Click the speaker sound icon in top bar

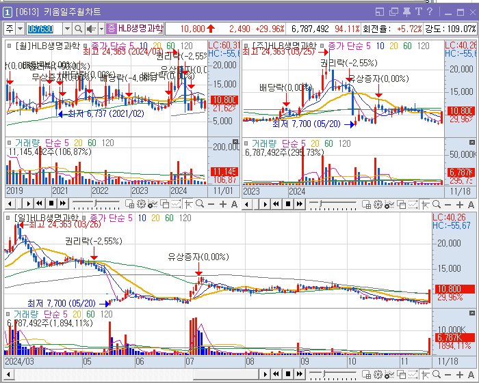click(x=91, y=29)
